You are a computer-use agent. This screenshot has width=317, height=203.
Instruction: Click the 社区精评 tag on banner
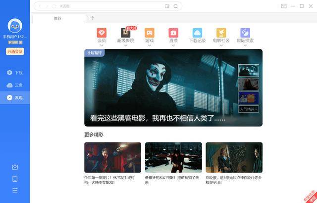95,53
